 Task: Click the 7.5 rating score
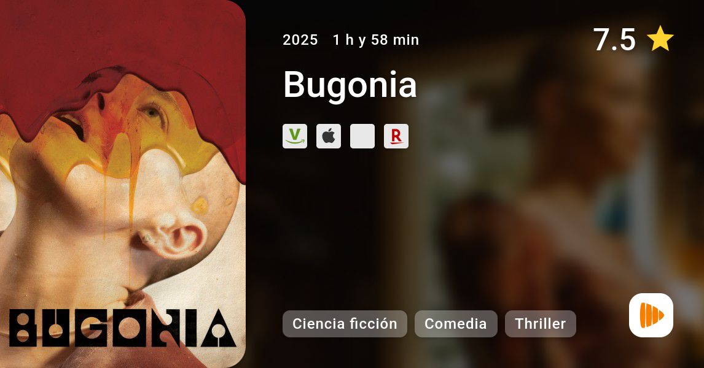click(x=614, y=39)
